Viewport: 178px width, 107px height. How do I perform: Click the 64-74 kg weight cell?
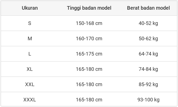pyautogui.click(x=148, y=54)
